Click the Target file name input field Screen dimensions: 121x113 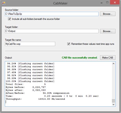tap(30, 44)
